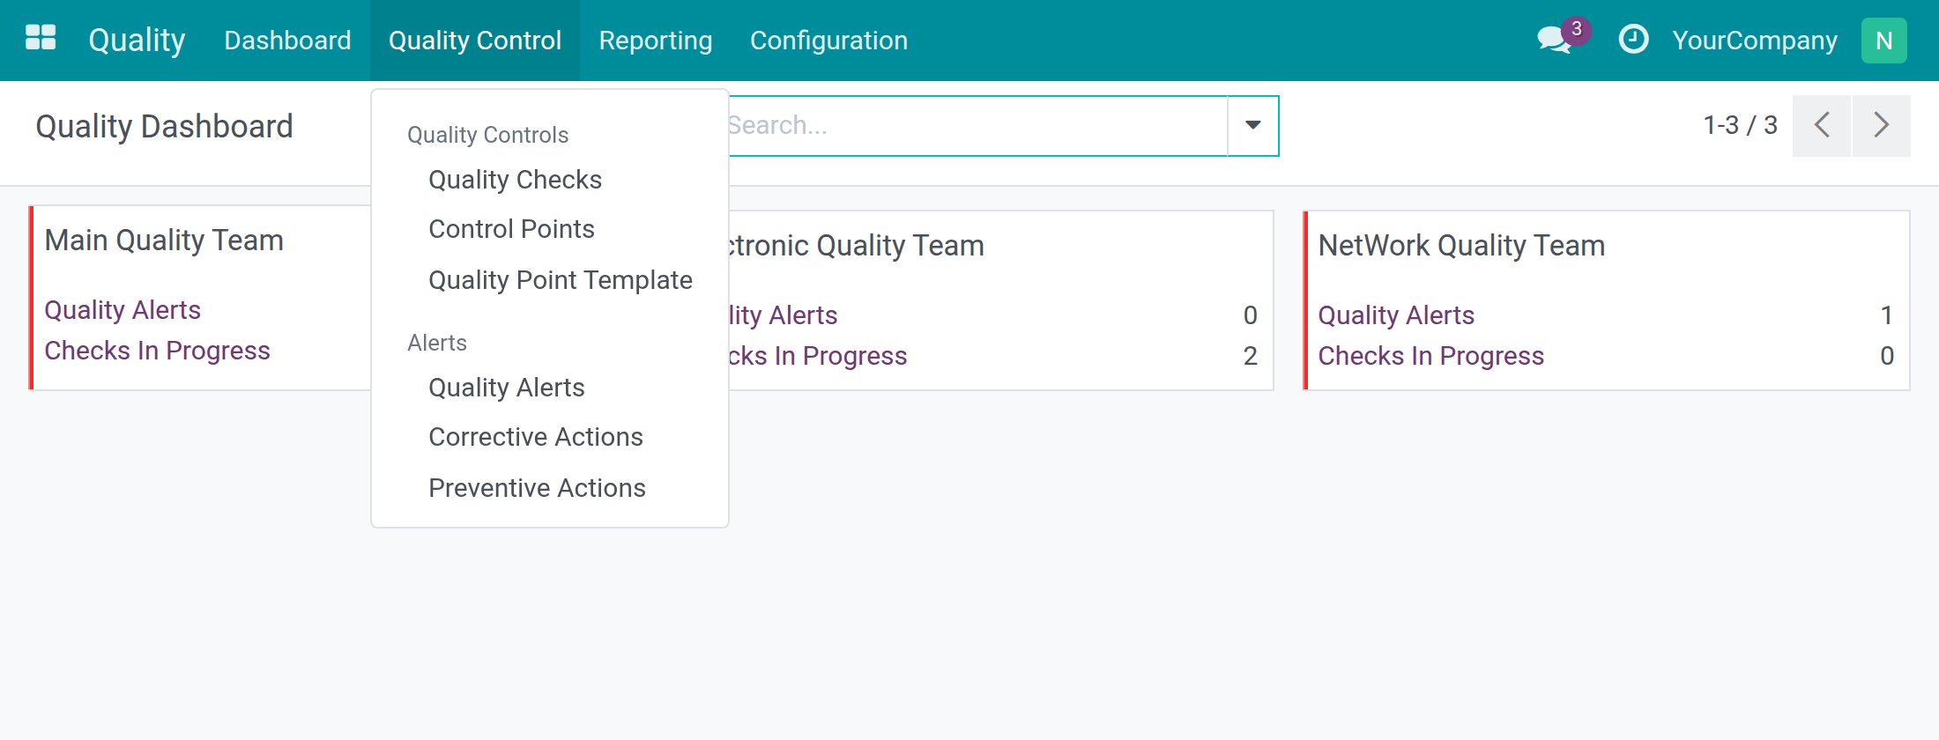Click NetWork team's Quality Alerts count 1
1939x740 pixels.
tap(1886, 315)
